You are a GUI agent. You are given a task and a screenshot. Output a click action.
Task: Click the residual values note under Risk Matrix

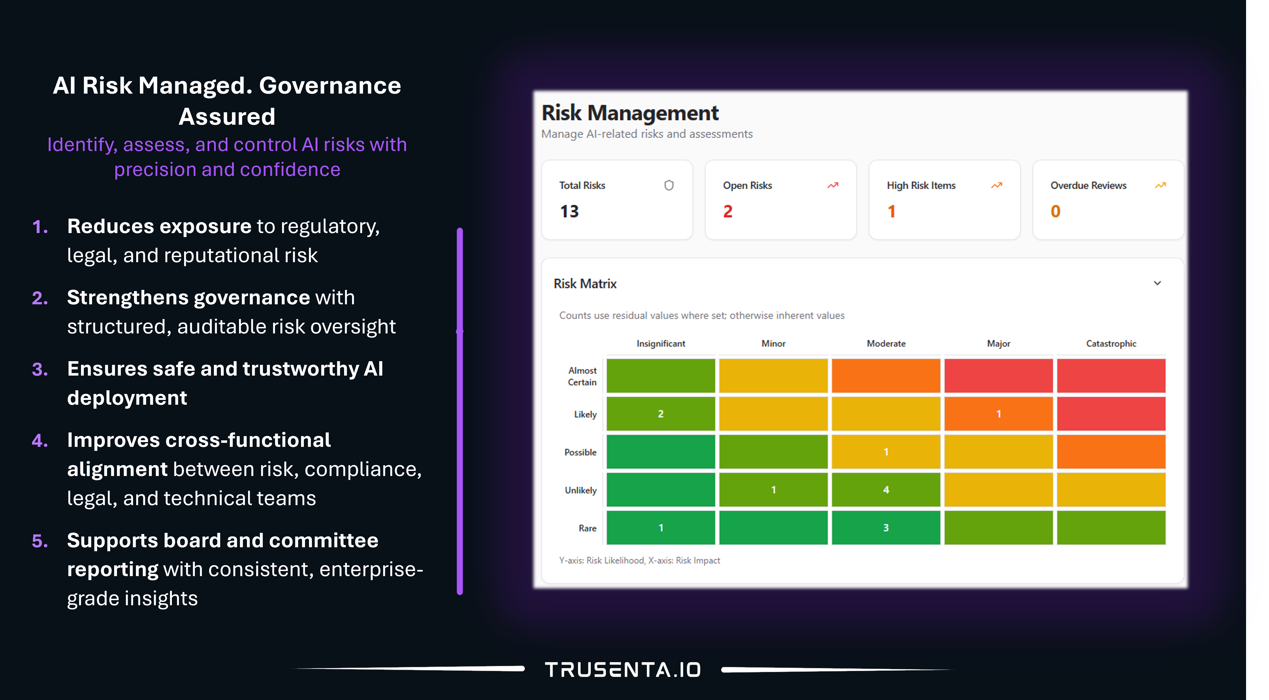click(x=701, y=315)
